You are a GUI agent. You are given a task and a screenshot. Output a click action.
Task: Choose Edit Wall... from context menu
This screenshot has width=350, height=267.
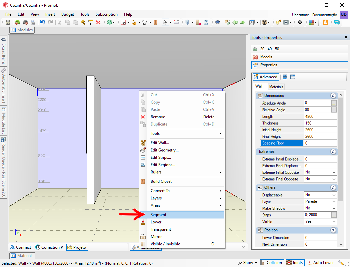[182, 143]
